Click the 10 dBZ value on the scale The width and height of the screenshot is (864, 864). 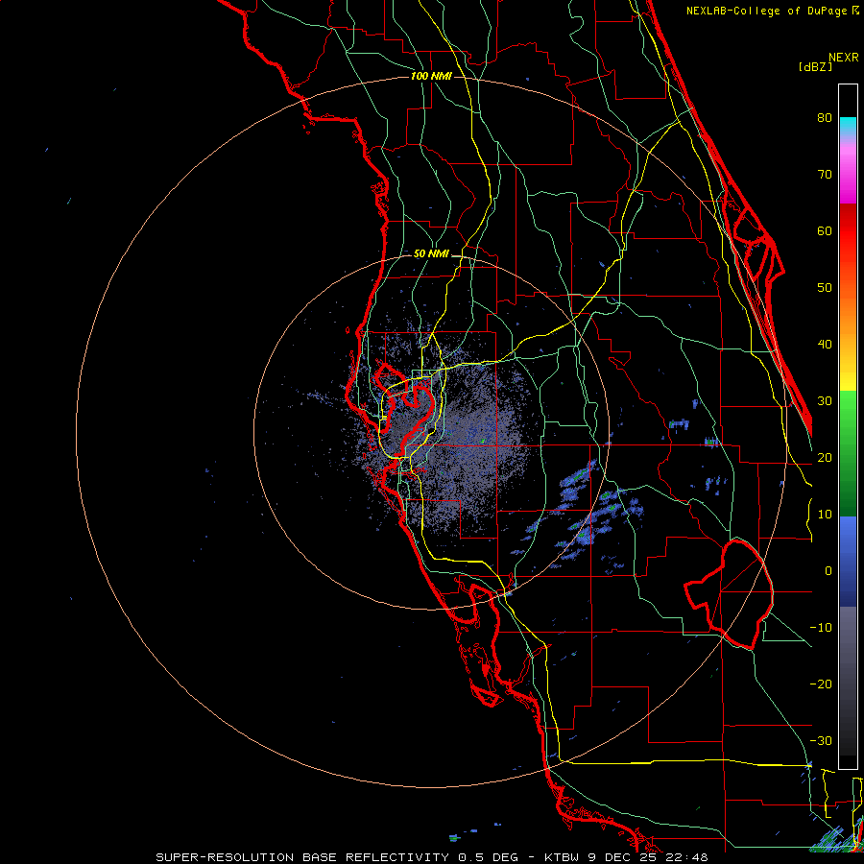click(x=825, y=515)
